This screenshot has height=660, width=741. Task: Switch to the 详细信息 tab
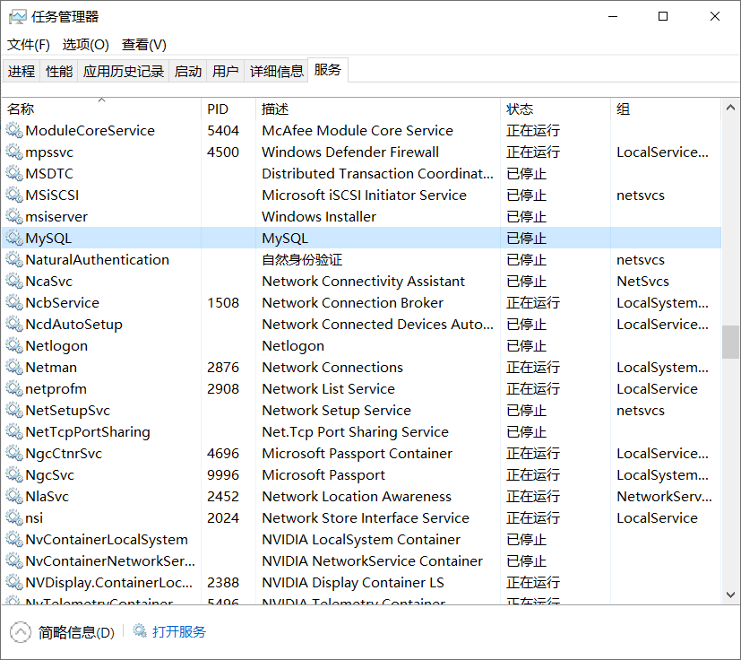pyautogui.click(x=277, y=71)
